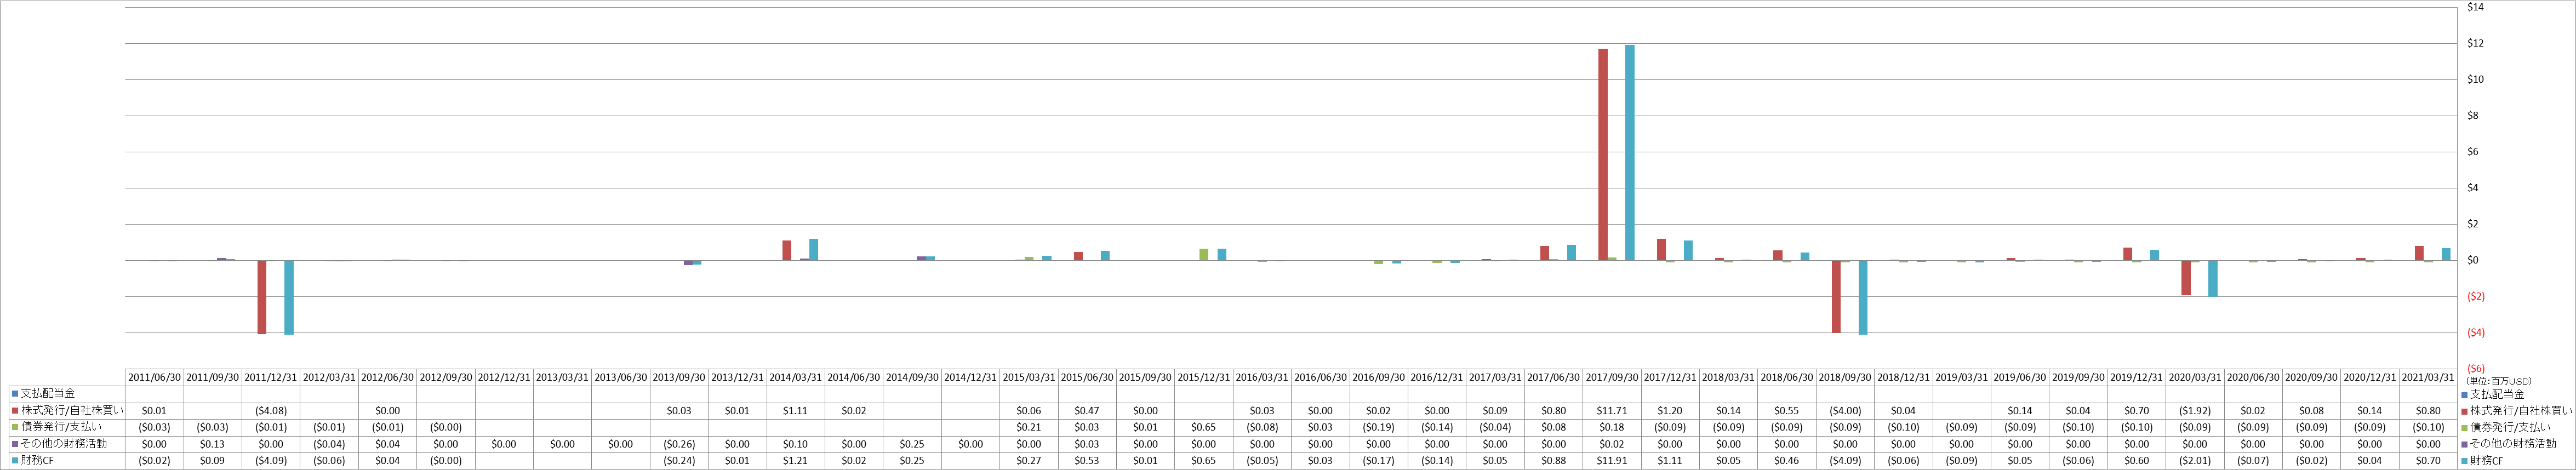Click the ($0.24) cell
This screenshot has width=2576, height=470.
tap(679, 461)
